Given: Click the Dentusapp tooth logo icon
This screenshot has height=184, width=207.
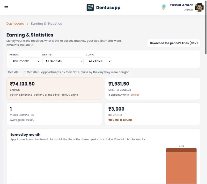Looking at the screenshot, I should tap(90, 8).
